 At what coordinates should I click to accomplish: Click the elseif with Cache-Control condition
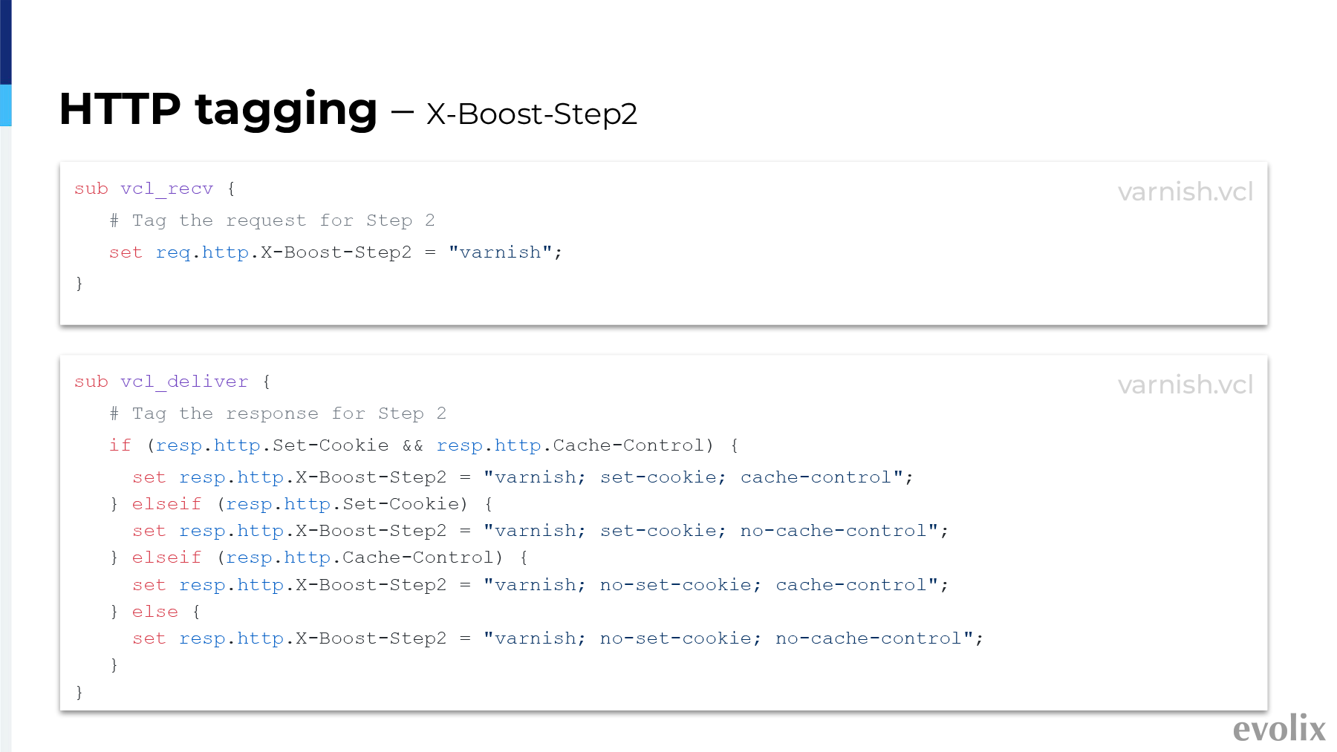click(x=319, y=558)
